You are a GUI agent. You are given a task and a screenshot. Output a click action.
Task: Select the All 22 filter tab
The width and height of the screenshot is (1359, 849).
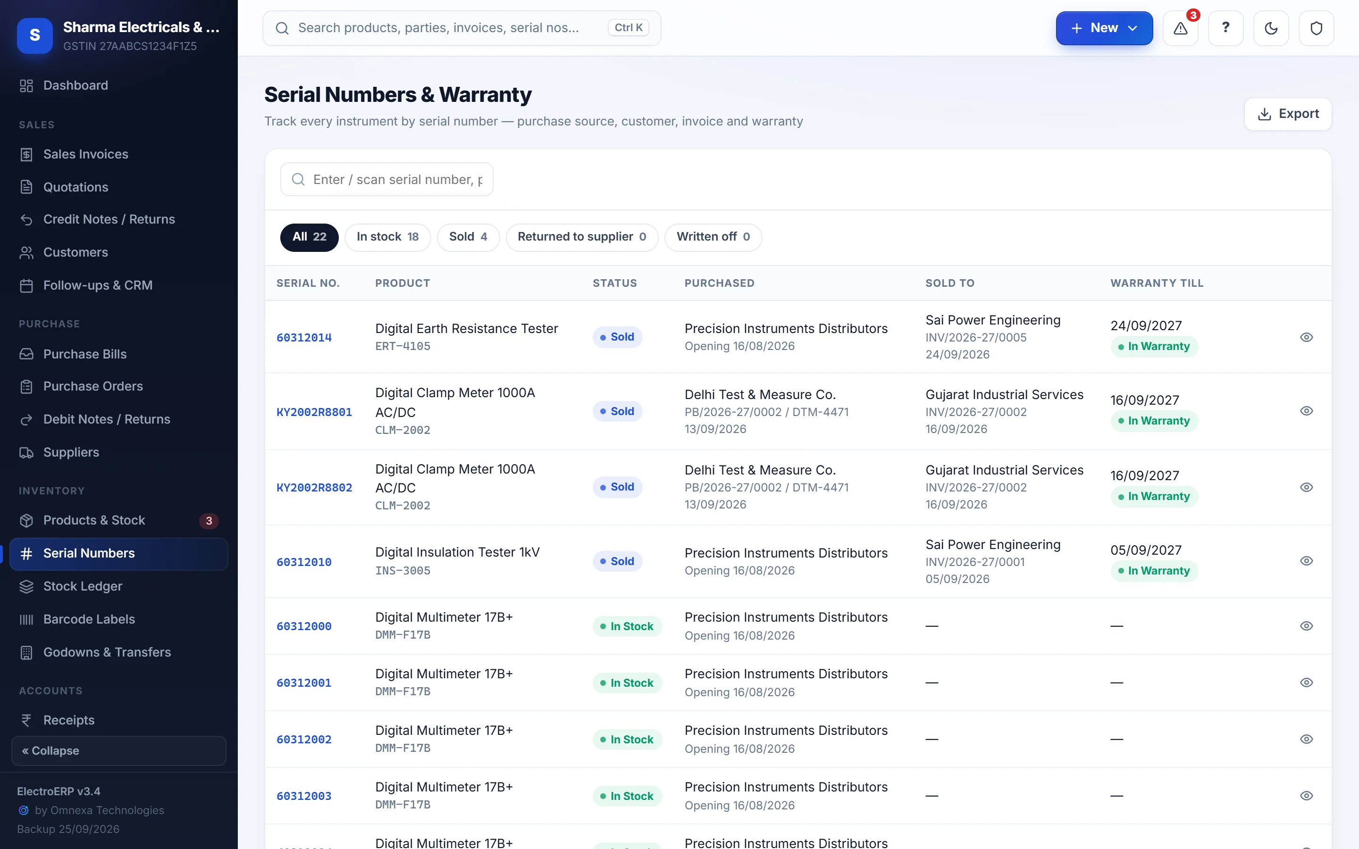tap(309, 237)
